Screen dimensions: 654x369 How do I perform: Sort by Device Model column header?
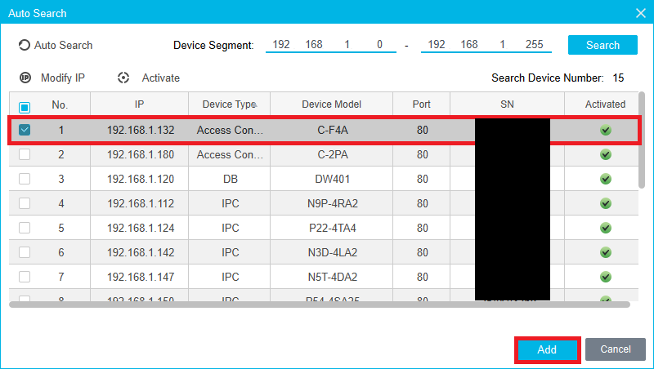[332, 104]
